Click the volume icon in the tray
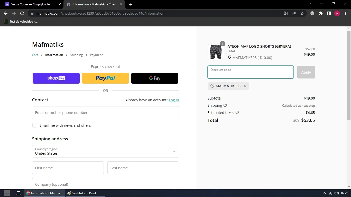 click(337, 193)
